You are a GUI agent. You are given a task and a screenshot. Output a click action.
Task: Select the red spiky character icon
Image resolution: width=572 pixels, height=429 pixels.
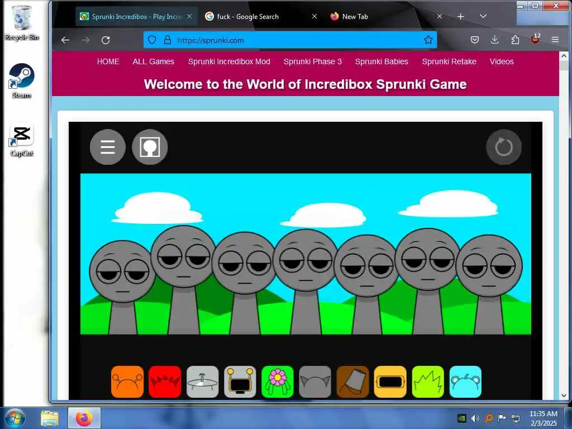(165, 382)
